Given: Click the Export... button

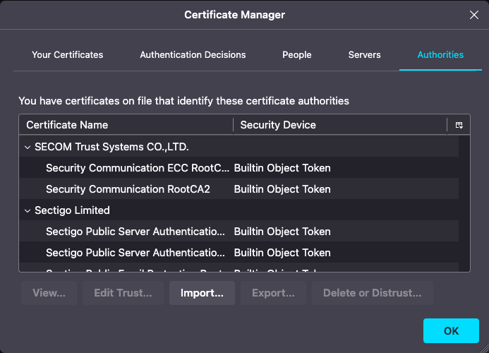Looking at the screenshot, I should (x=273, y=293).
